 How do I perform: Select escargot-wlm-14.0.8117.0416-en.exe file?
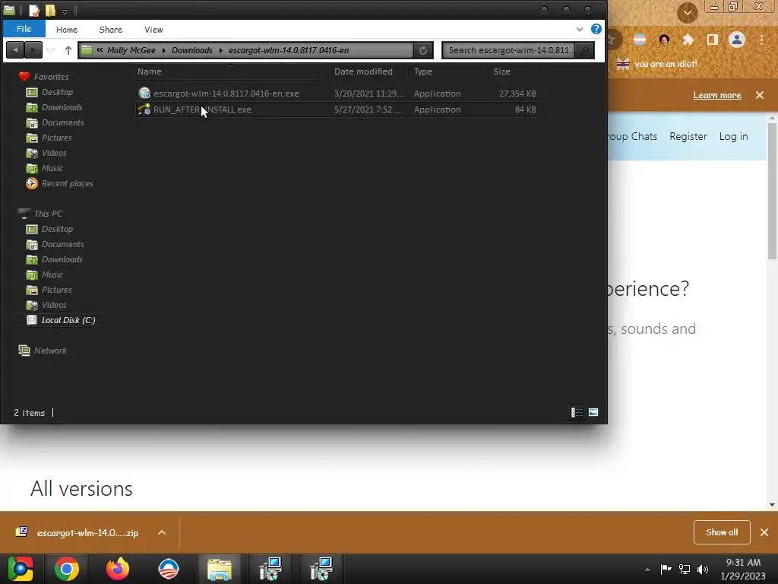(x=226, y=94)
